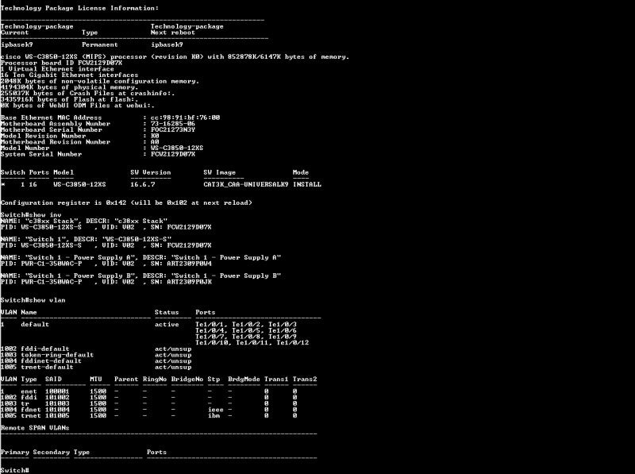Select the '255037K bytes of Crash Files' line
The image size is (635, 474).
point(87,93)
